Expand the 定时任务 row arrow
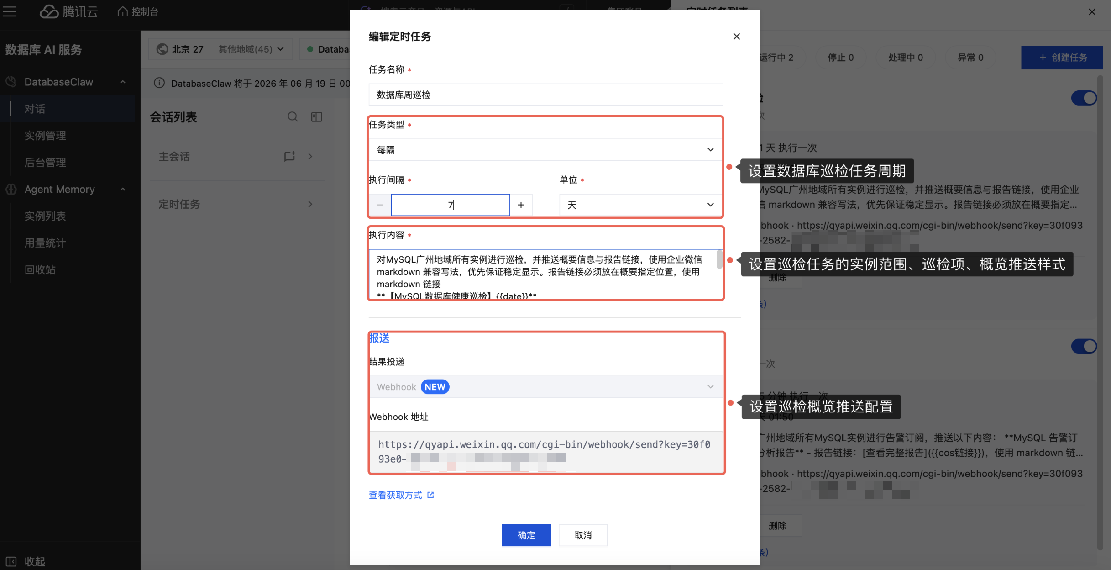Image resolution: width=1111 pixels, height=570 pixels. [310, 204]
